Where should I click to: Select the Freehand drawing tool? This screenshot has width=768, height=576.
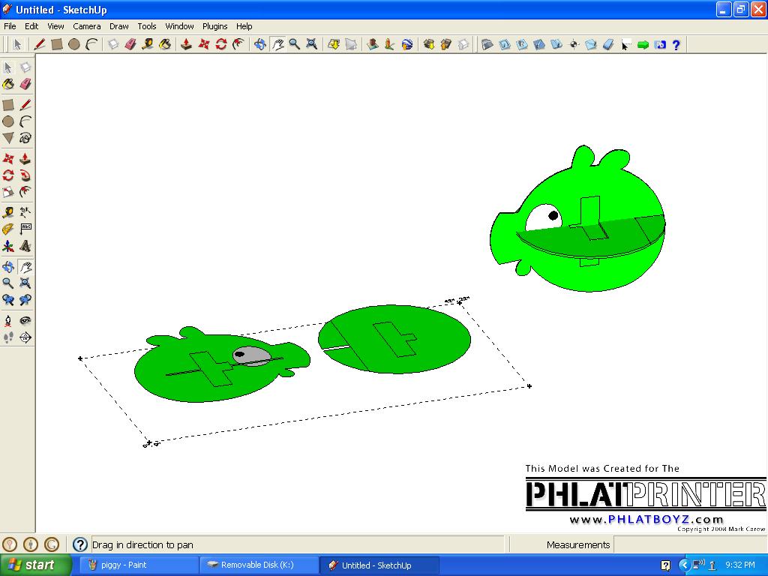(25, 138)
